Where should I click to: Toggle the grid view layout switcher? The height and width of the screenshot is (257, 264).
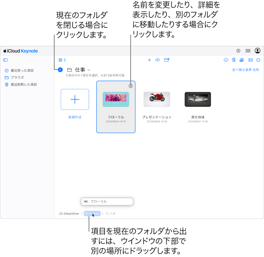(x=62, y=60)
